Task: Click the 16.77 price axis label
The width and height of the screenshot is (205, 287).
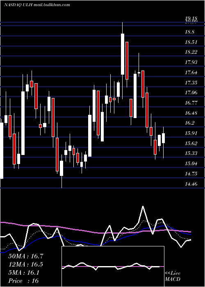Action: click(191, 103)
